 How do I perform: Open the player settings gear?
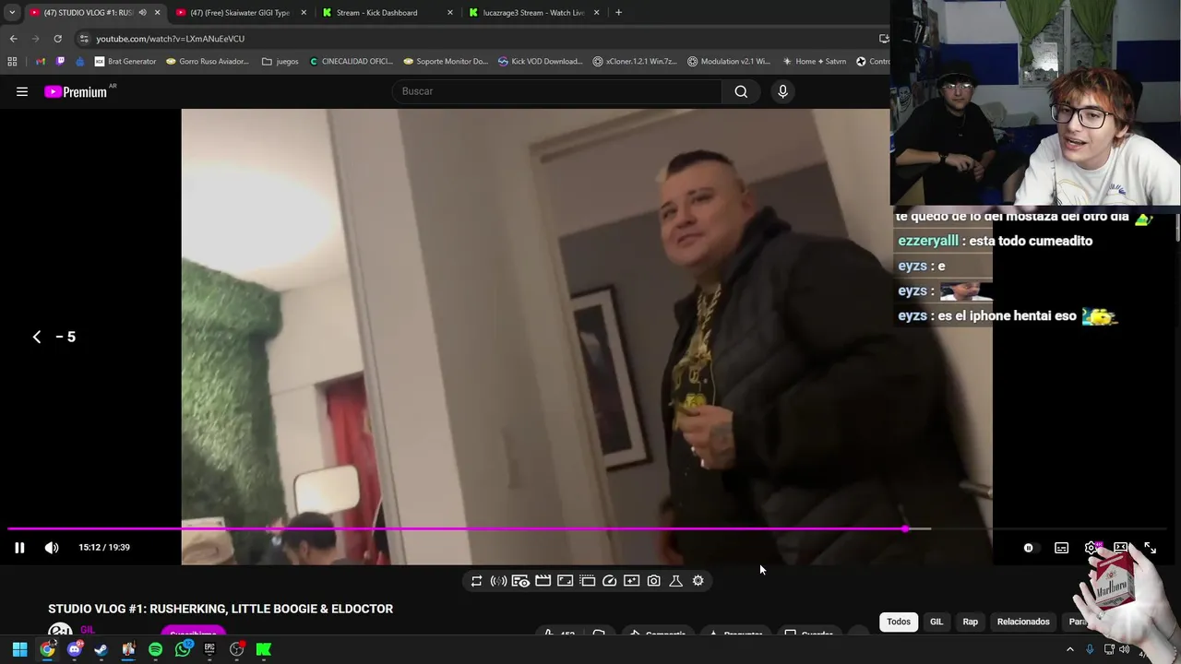pos(1092,548)
